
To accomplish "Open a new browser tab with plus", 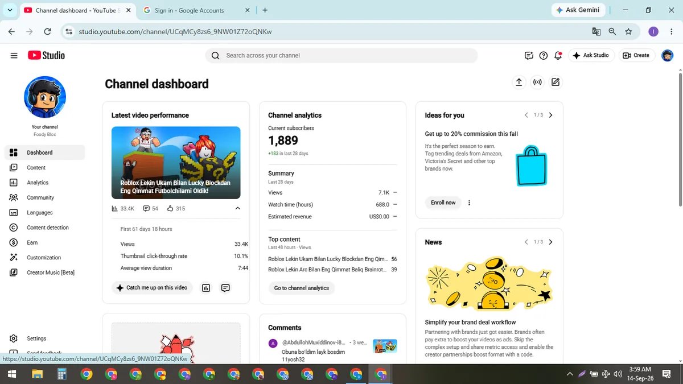I will coord(265,10).
